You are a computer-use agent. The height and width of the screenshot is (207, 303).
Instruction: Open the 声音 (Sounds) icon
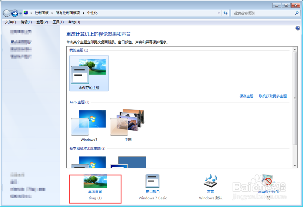pos(210,181)
